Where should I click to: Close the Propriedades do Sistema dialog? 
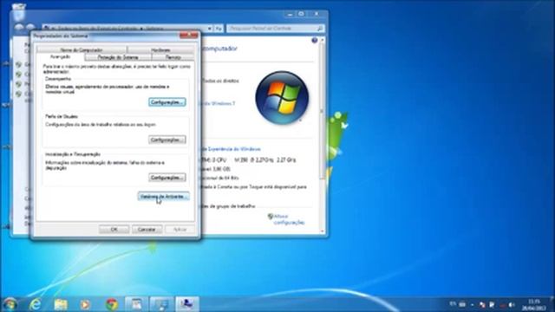189,36
